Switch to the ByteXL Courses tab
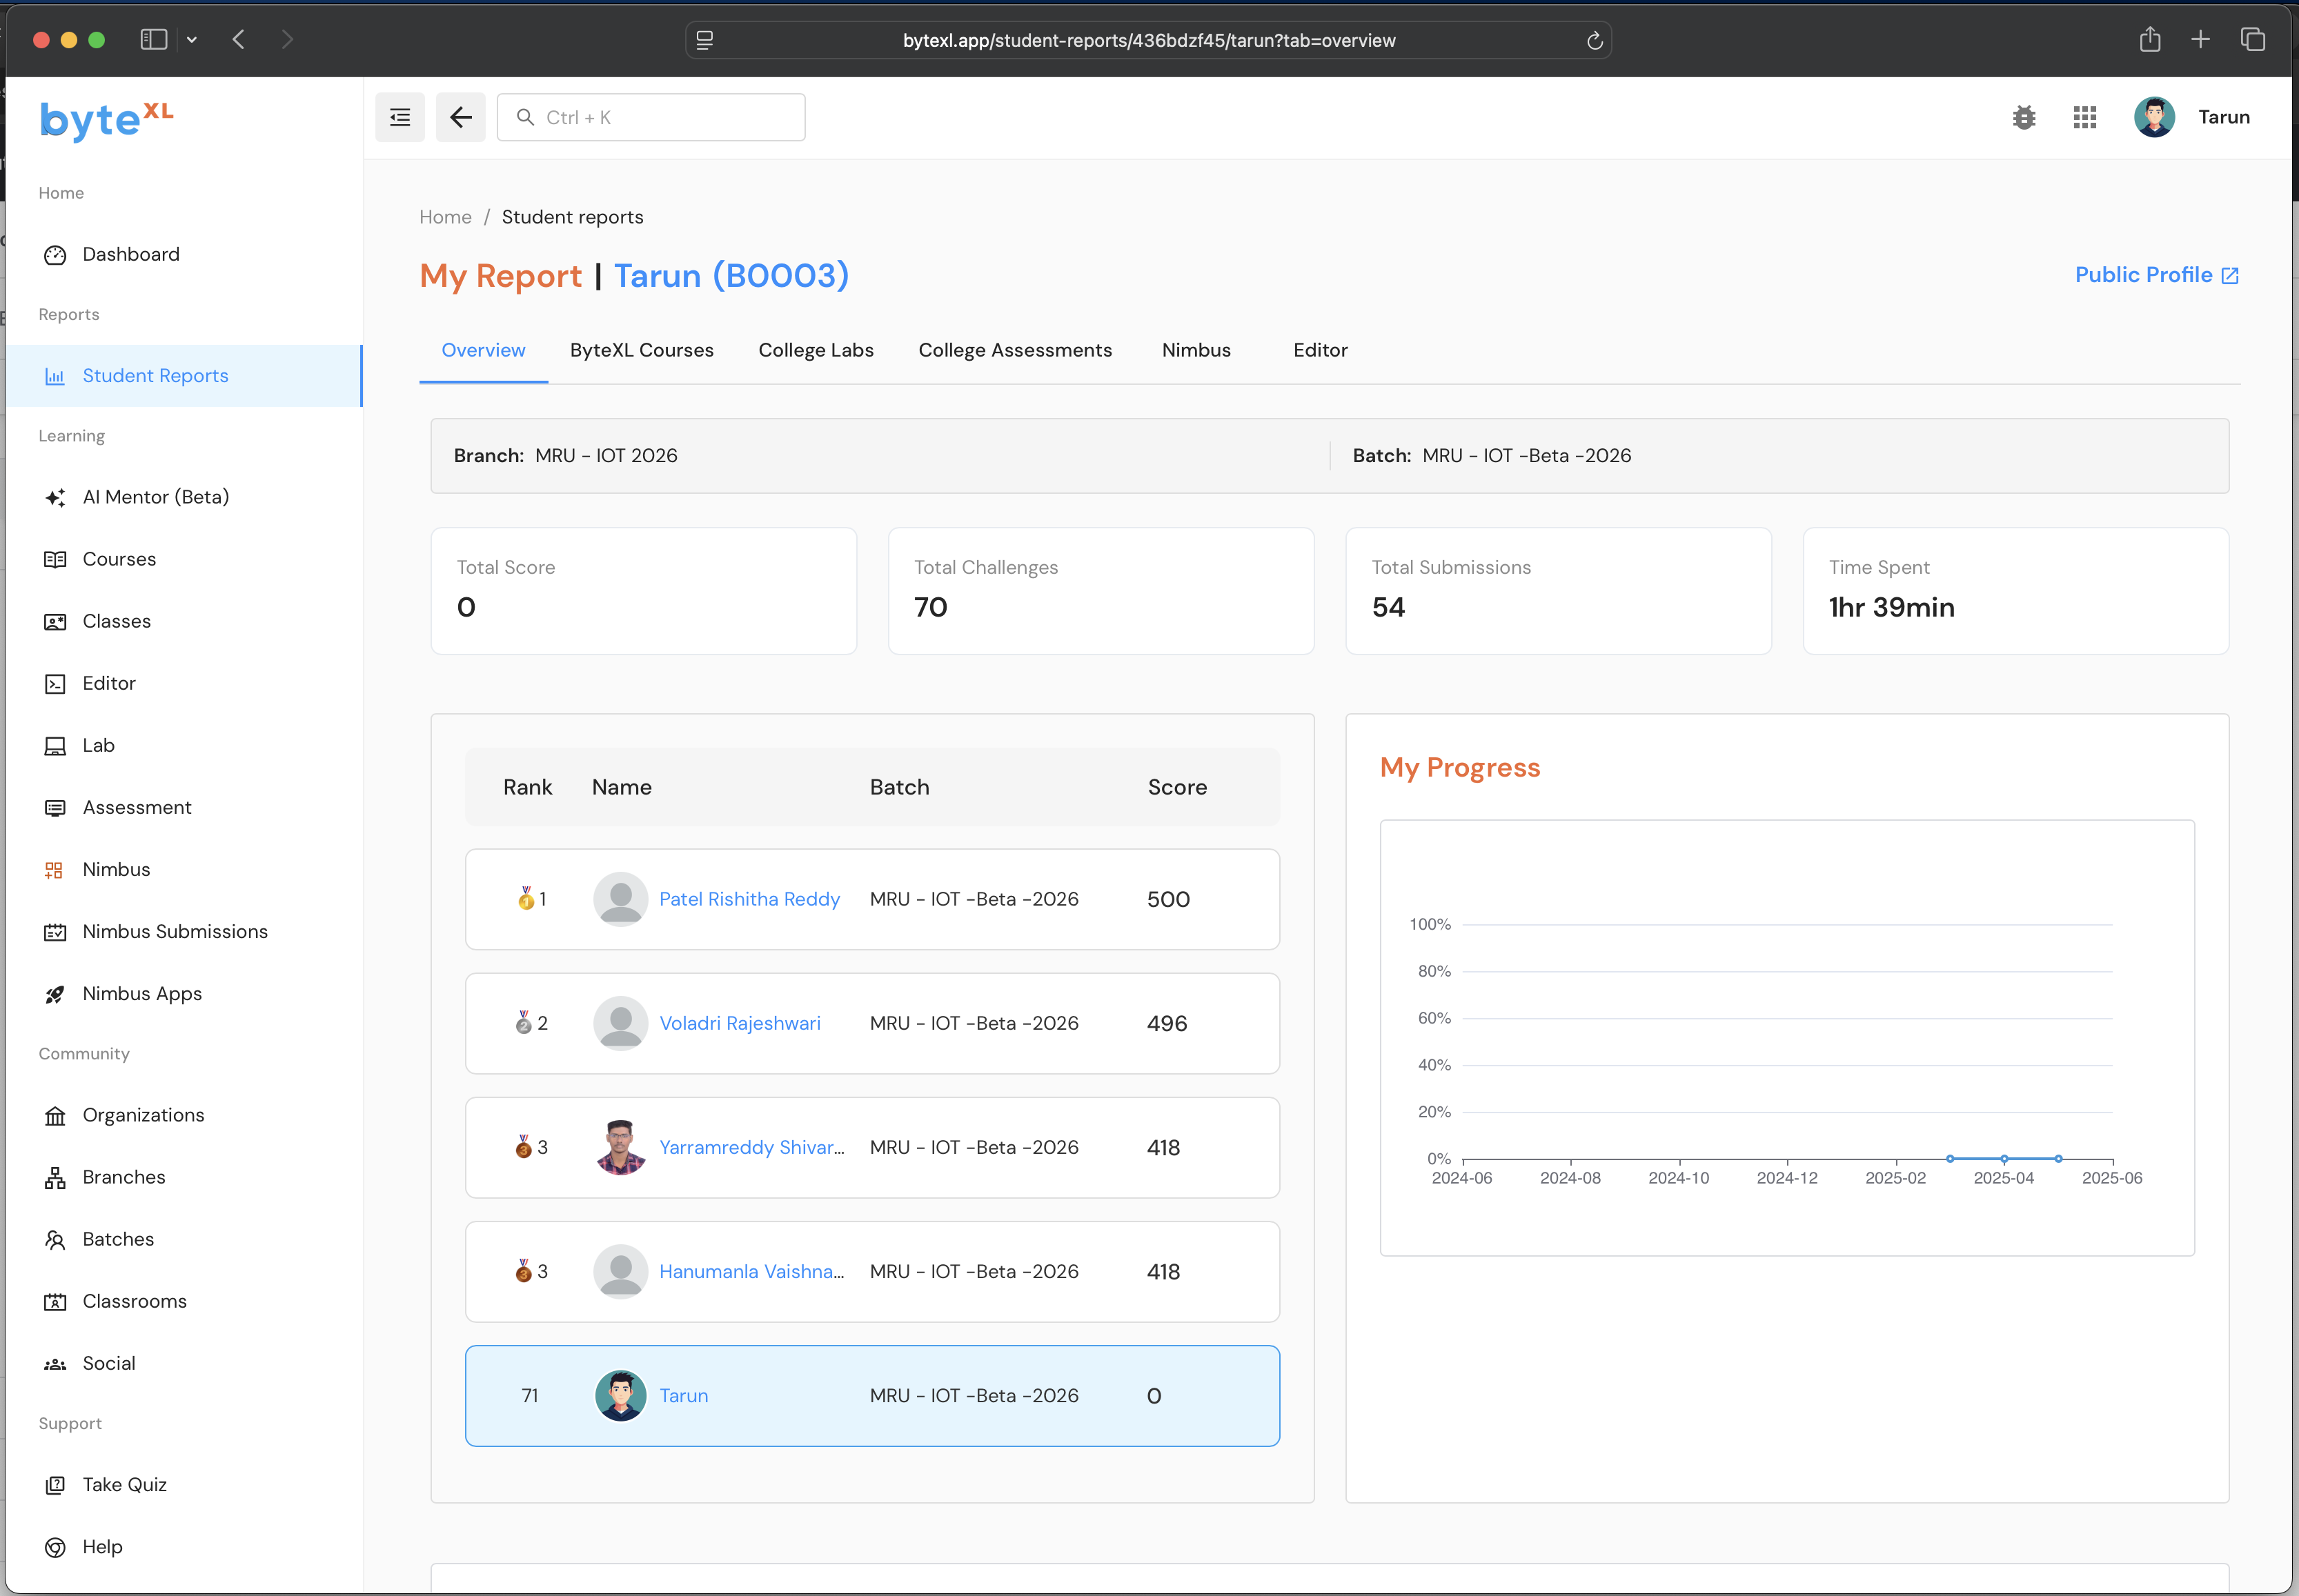The height and width of the screenshot is (1596, 2299). [641, 350]
